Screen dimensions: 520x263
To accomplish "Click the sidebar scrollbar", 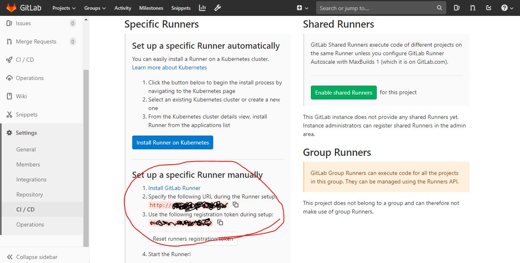I will click(x=86, y=158).
